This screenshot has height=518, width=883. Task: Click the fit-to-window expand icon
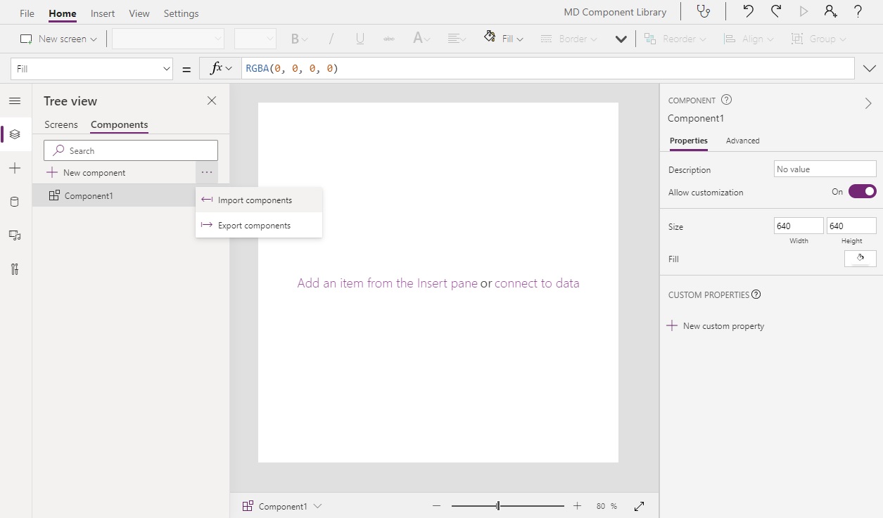coord(640,506)
